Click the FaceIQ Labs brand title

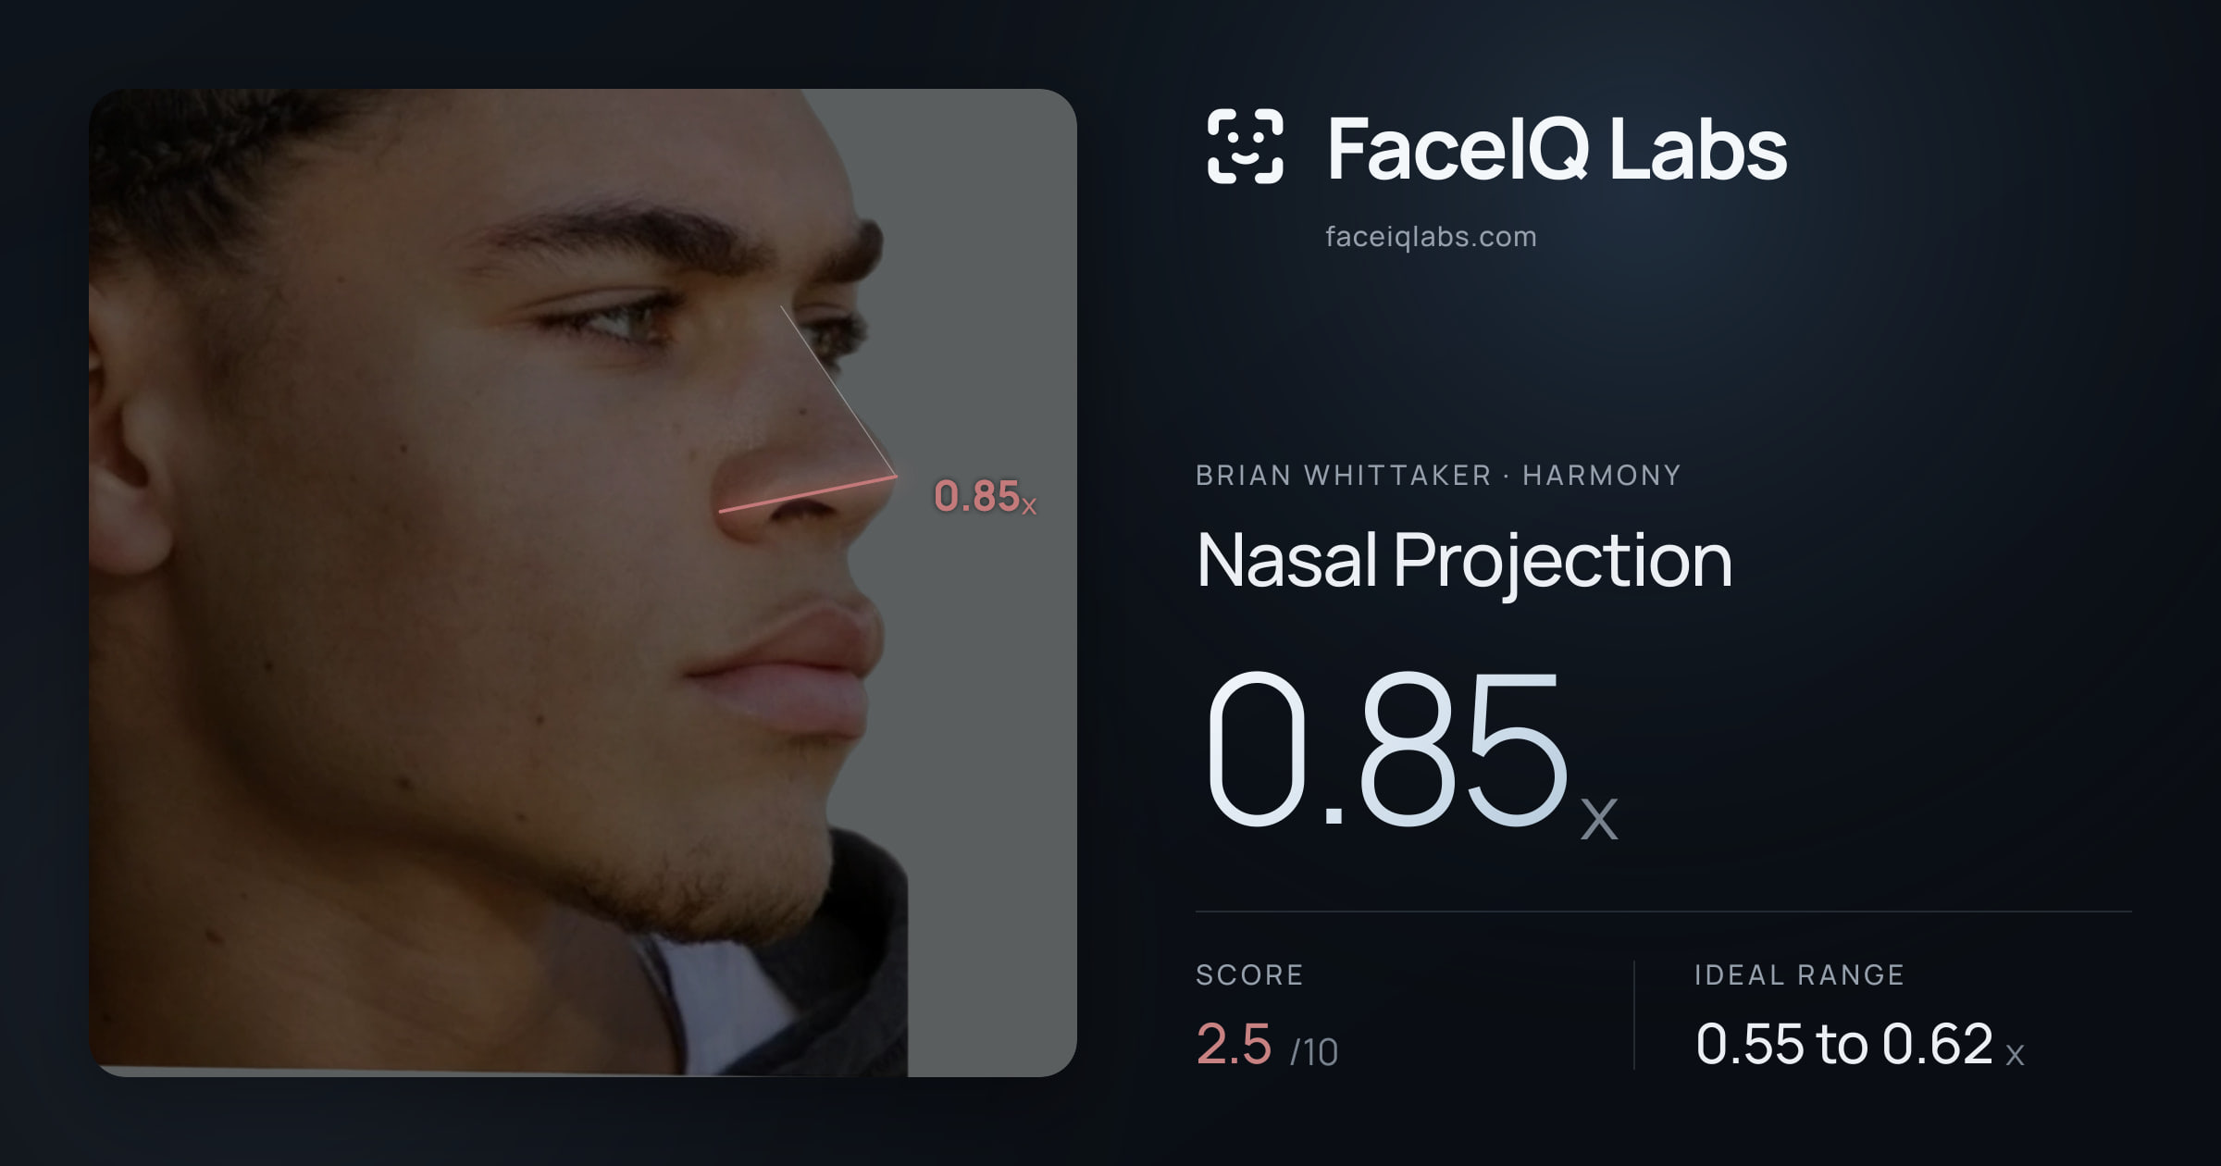1557,149
